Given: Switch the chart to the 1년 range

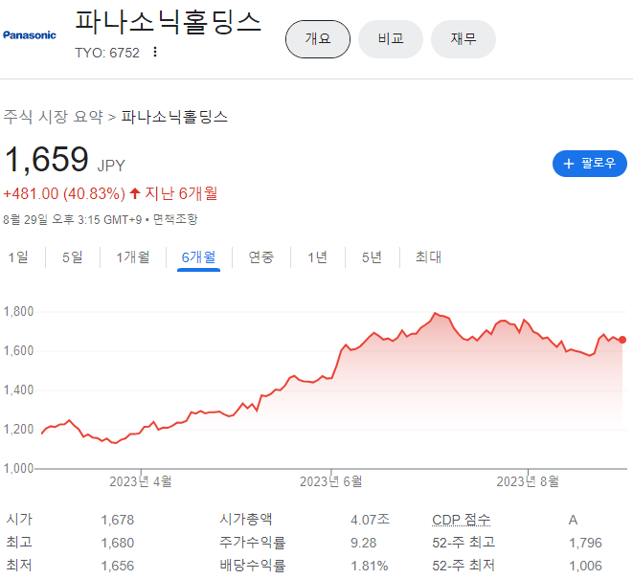Looking at the screenshot, I should tap(318, 257).
